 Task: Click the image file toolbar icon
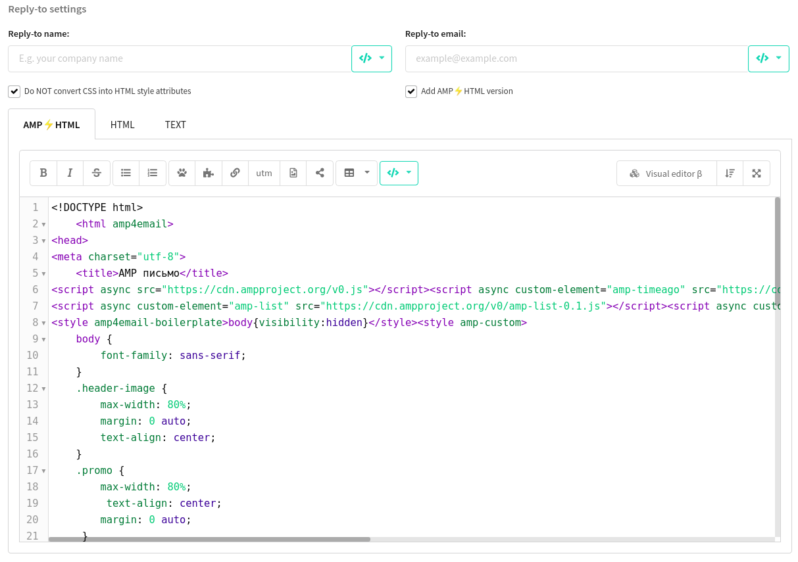pyautogui.click(x=293, y=173)
